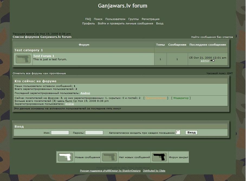Select 'Войти и проверить личные сообщения'
This screenshot has height=181, width=246.
[125, 24]
